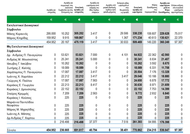Click value 22.370 in Κληρίδης row
Image resolution: width=190 pixels, height=134 pixels.
click(x=178, y=38)
